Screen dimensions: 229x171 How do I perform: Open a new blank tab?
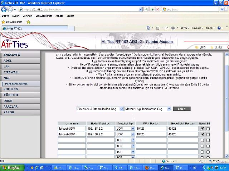click(71, 28)
